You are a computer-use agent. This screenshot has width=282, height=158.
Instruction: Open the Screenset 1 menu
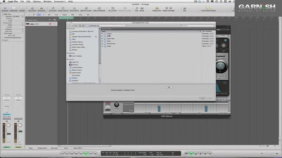point(60,1)
